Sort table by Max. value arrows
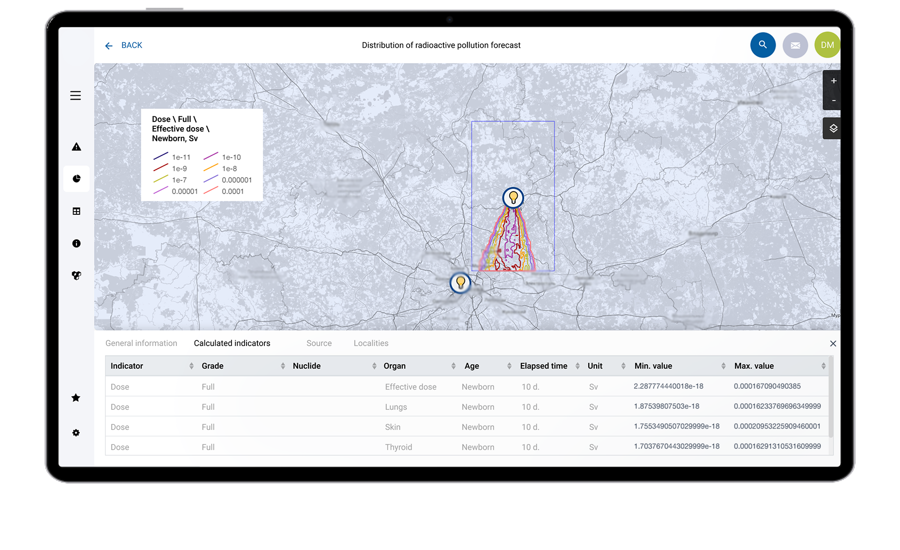 click(823, 366)
